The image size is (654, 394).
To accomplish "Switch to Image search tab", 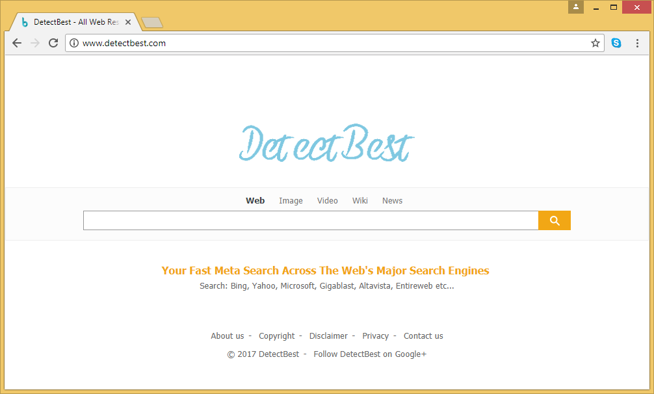I will [x=291, y=201].
